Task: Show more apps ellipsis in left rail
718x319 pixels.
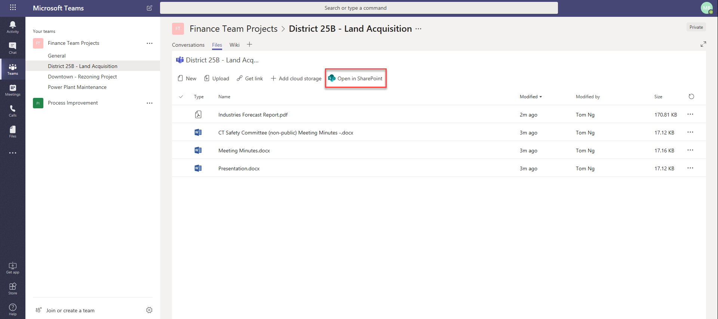Action: point(13,153)
